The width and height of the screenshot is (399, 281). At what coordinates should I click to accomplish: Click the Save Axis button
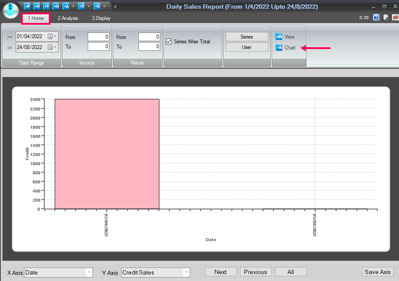pyautogui.click(x=378, y=272)
